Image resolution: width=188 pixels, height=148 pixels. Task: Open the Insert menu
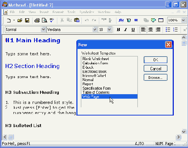click(x=44, y=12)
